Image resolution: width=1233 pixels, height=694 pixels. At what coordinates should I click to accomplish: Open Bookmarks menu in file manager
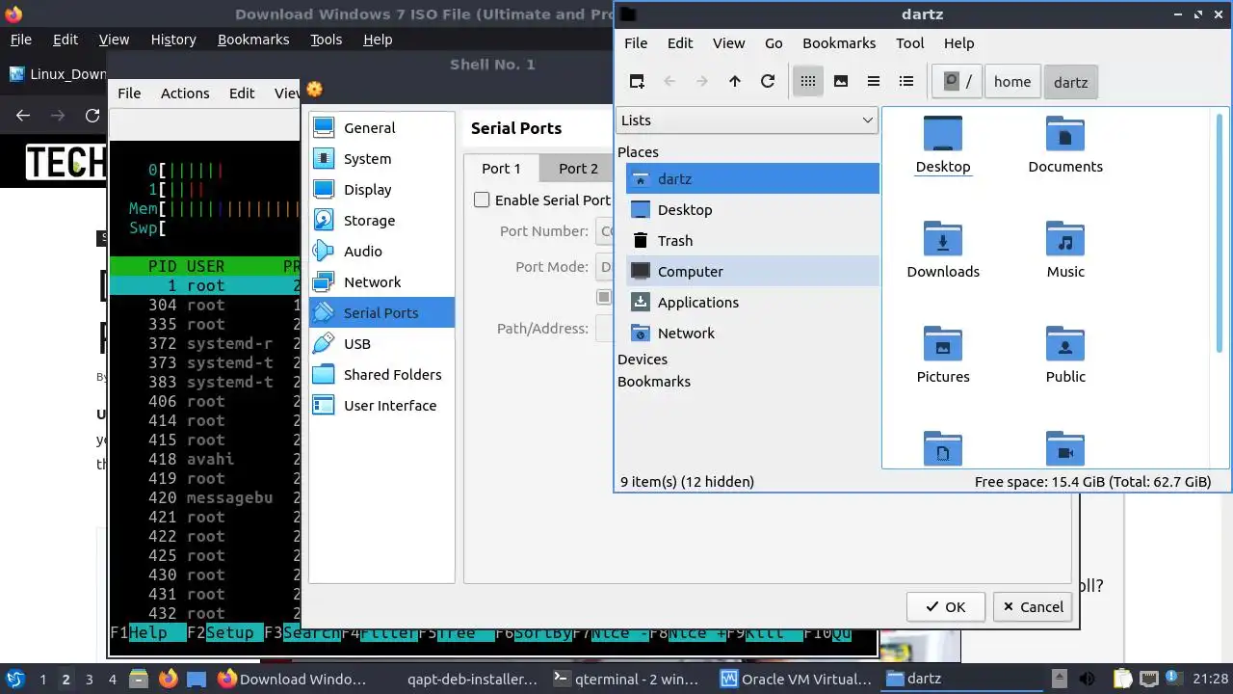(839, 43)
